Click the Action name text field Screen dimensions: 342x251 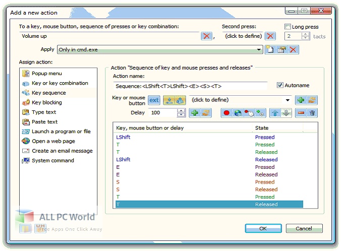[190, 86]
